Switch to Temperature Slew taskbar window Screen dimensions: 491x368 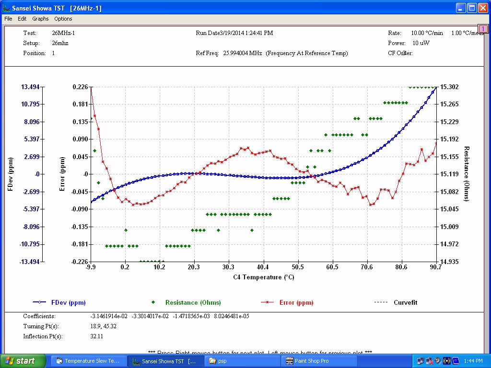pyautogui.click(x=88, y=361)
